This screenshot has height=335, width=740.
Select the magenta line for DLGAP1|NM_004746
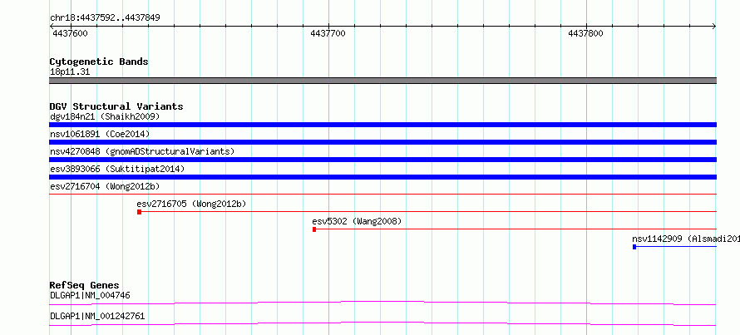[x=382, y=303]
